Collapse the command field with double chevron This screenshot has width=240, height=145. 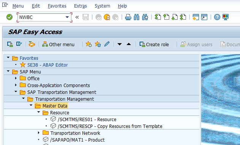click(77, 17)
